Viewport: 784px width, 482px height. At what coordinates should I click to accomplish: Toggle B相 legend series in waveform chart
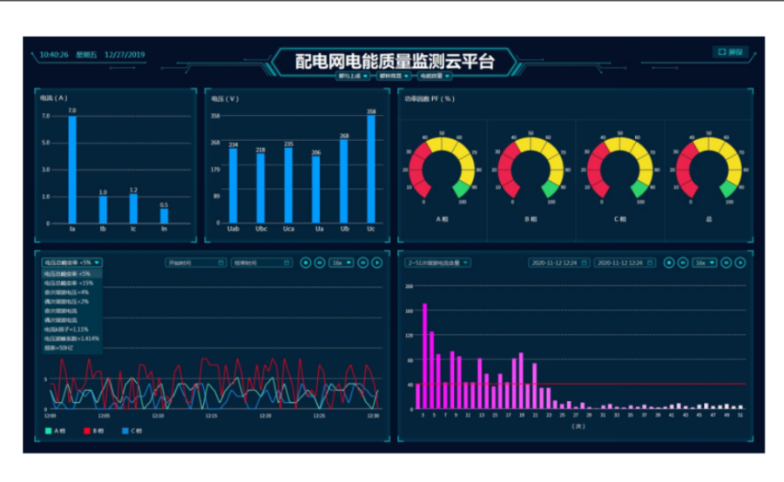pos(92,431)
